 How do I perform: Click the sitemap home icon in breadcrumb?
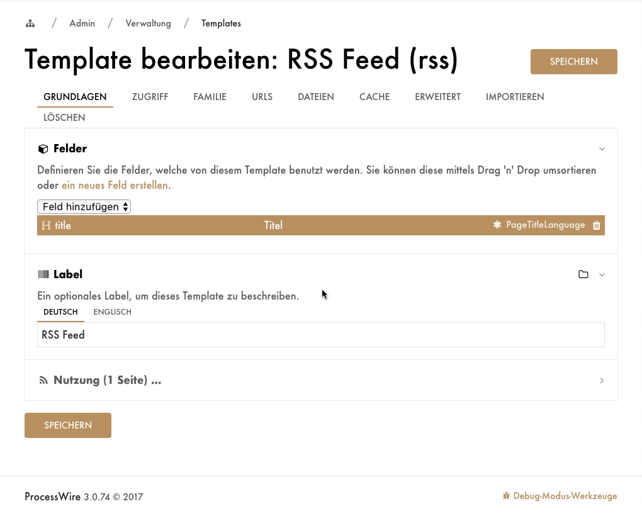[30, 24]
